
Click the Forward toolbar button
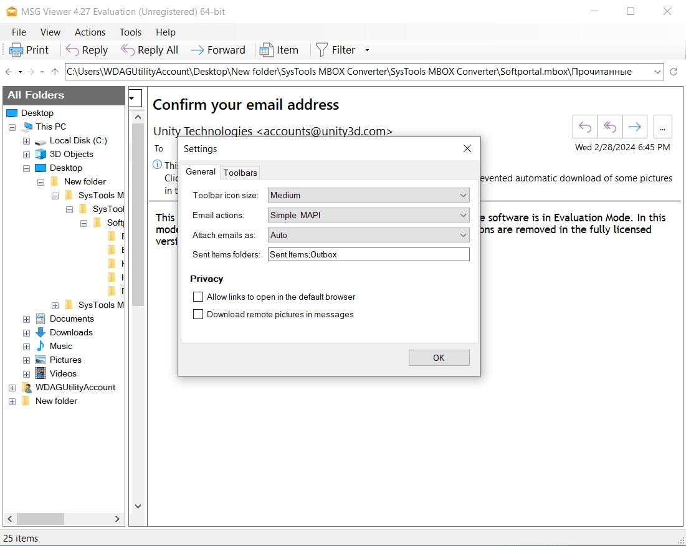(x=218, y=50)
